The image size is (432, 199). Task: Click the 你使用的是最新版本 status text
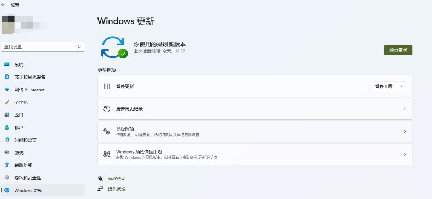159,44
